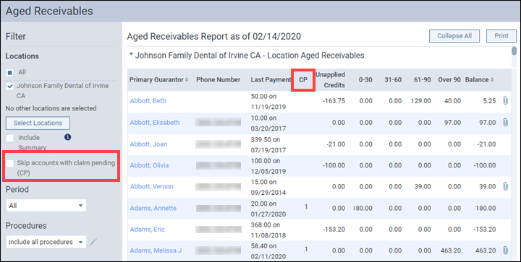Click the 31-60 column header
This screenshot has height=262, width=521.
click(x=393, y=80)
